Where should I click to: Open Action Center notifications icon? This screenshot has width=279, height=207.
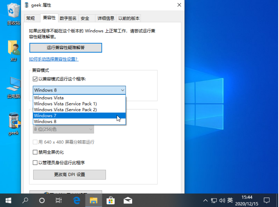pos(267,200)
